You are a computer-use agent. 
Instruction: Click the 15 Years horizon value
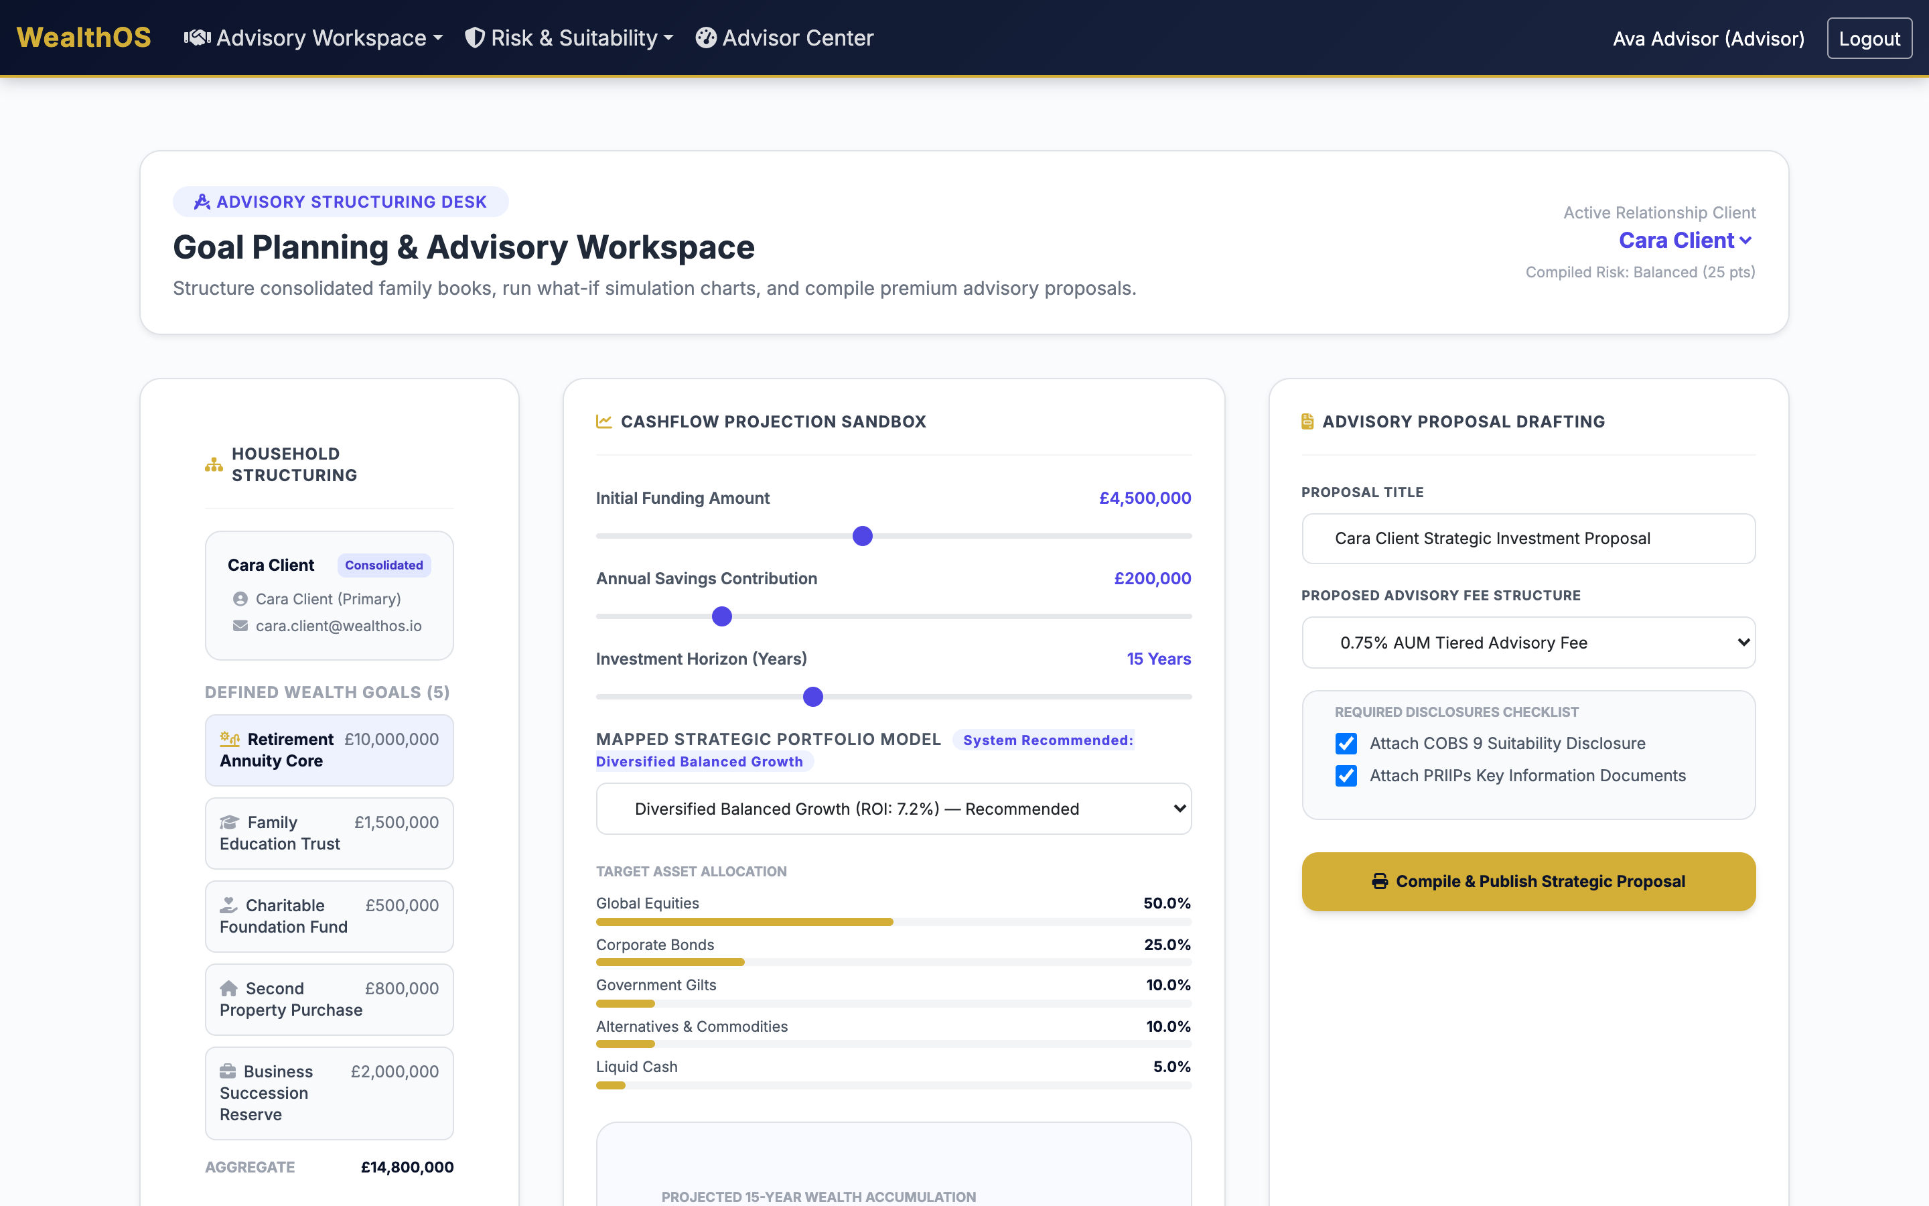click(1158, 659)
